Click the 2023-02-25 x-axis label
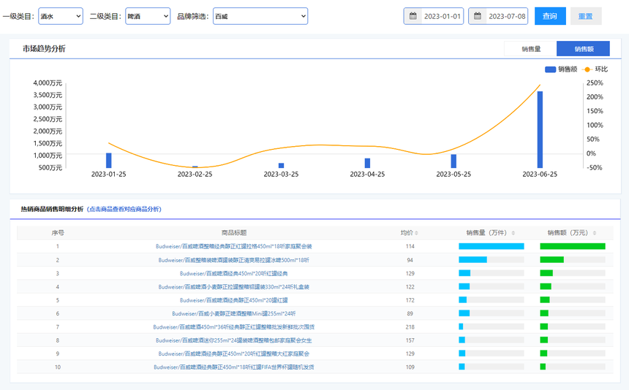Screen dimensions: 629x390 point(195,174)
